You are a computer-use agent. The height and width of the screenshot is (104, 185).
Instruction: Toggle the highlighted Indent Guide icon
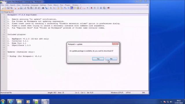coord(72,8)
